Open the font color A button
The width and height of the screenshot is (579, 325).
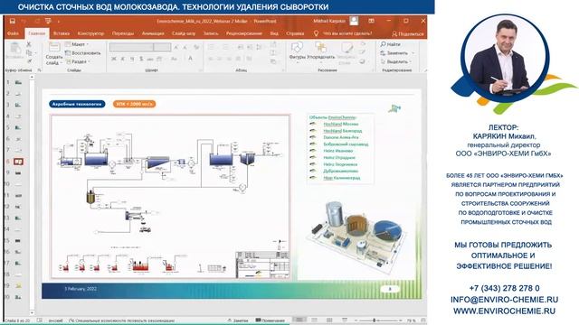191,59
